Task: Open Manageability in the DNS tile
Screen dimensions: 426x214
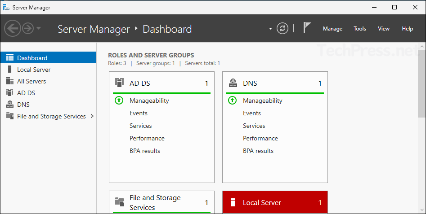Action: pos(262,101)
